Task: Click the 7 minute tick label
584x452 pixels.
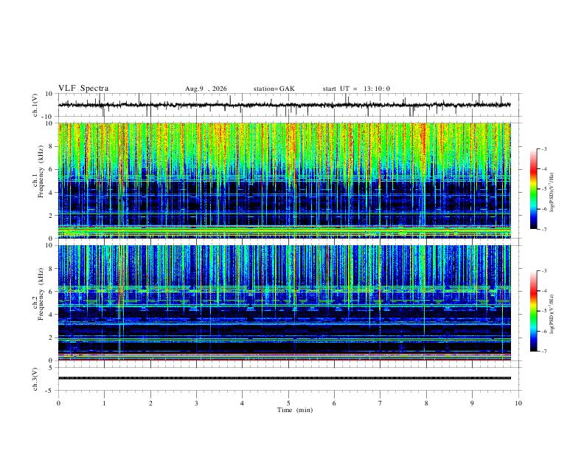Action: (x=380, y=403)
